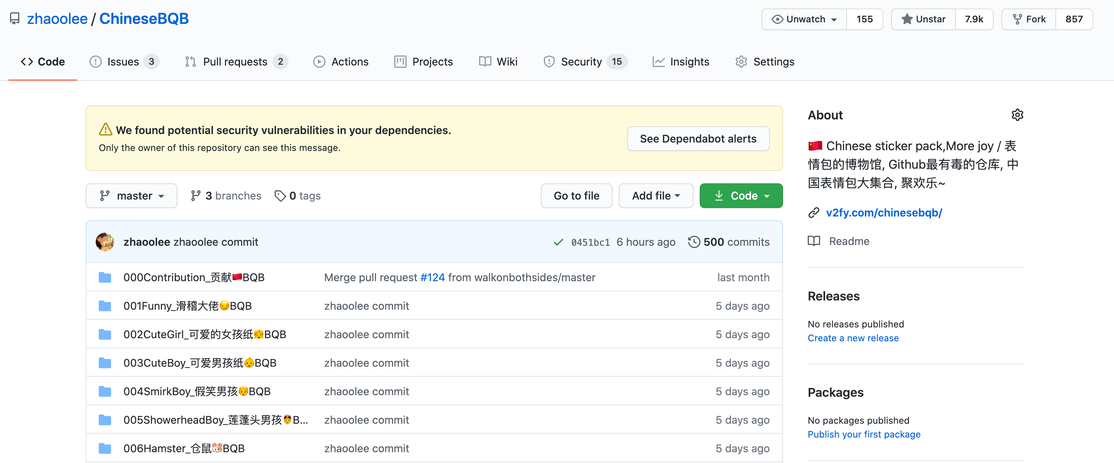Open the 002CuteGirl_可爱的女孩纸 BQB folder name

tap(204, 334)
